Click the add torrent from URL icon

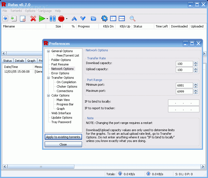14,18
